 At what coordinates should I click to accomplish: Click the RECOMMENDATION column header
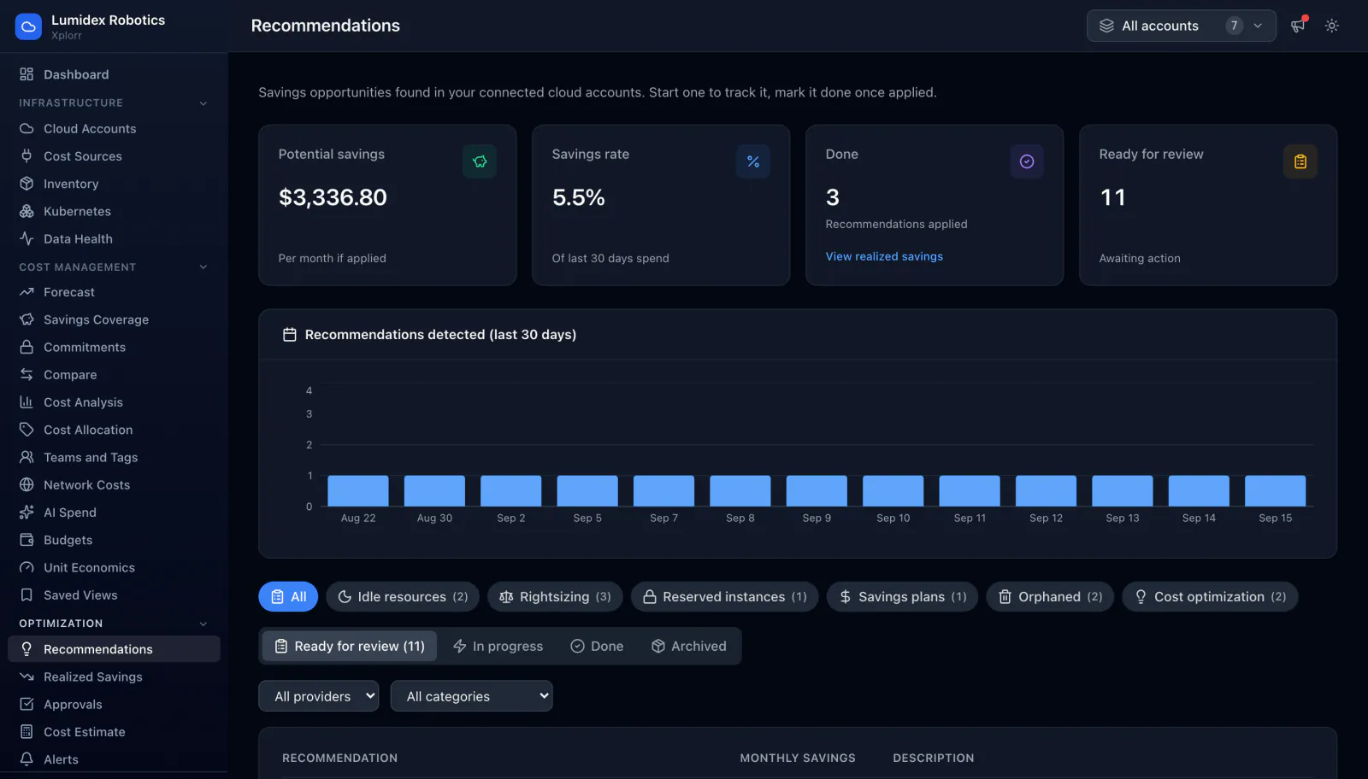340,758
